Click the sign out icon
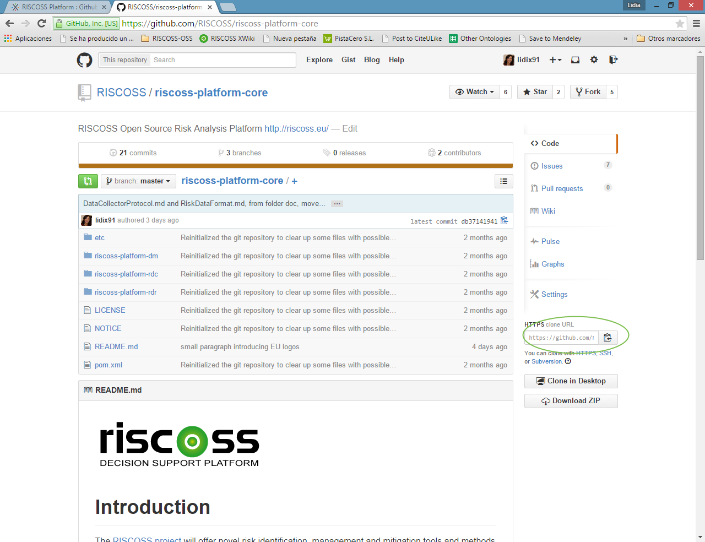705x542 pixels. [613, 60]
